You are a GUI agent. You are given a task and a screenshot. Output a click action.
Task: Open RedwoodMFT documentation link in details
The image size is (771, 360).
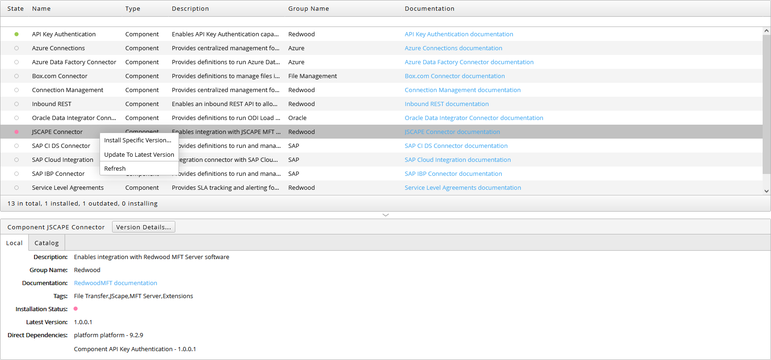click(115, 283)
